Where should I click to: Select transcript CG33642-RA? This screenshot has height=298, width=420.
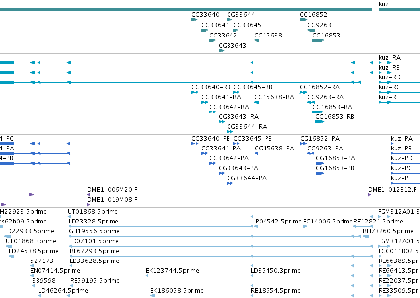pyautogui.click(x=229, y=107)
